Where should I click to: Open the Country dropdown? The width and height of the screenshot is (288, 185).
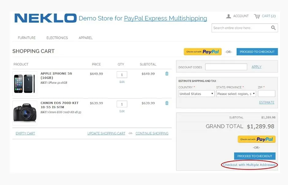pos(196,94)
